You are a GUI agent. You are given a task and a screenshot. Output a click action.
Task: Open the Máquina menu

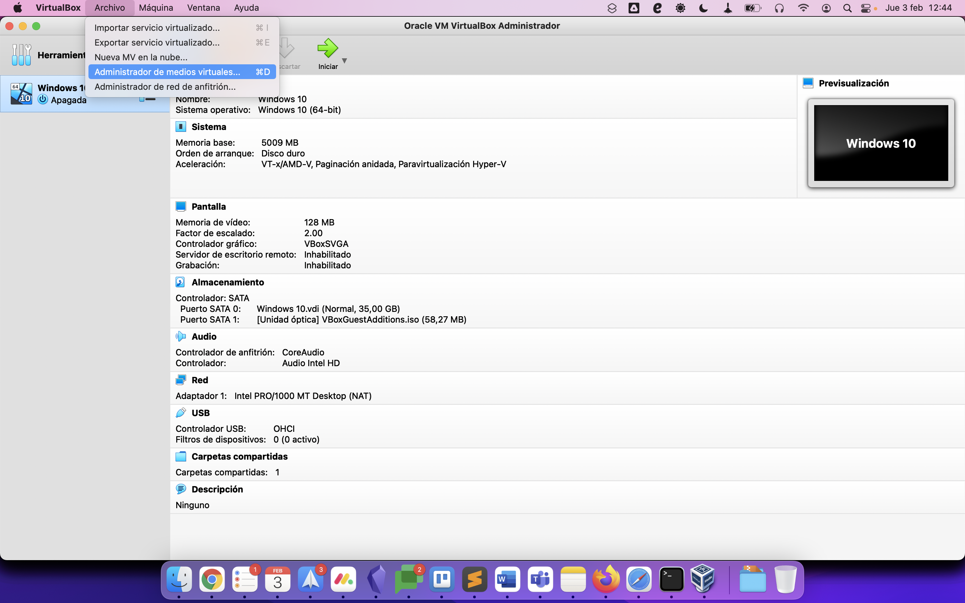point(155,8)
